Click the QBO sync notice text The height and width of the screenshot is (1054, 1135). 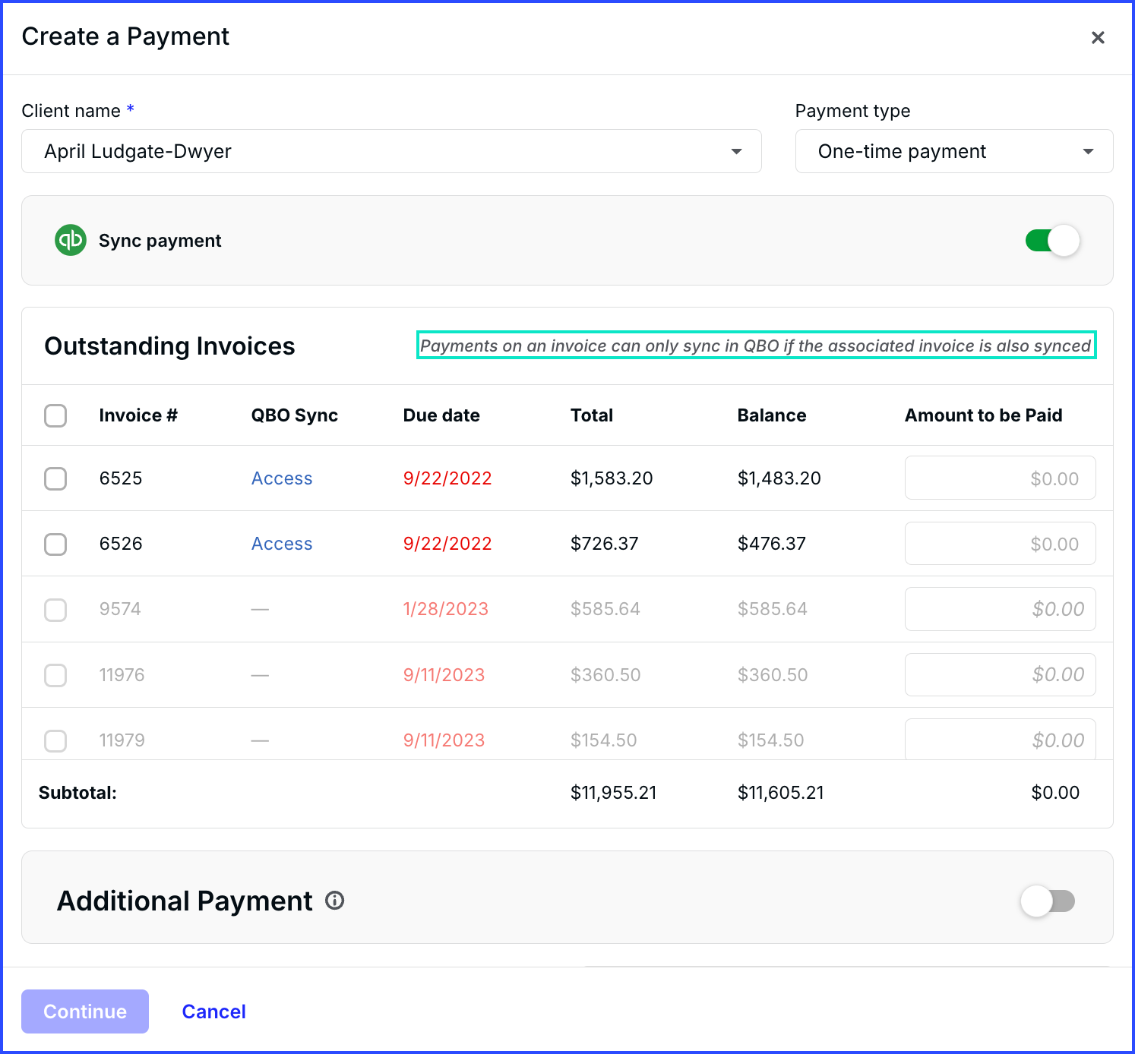pos(756,346)
